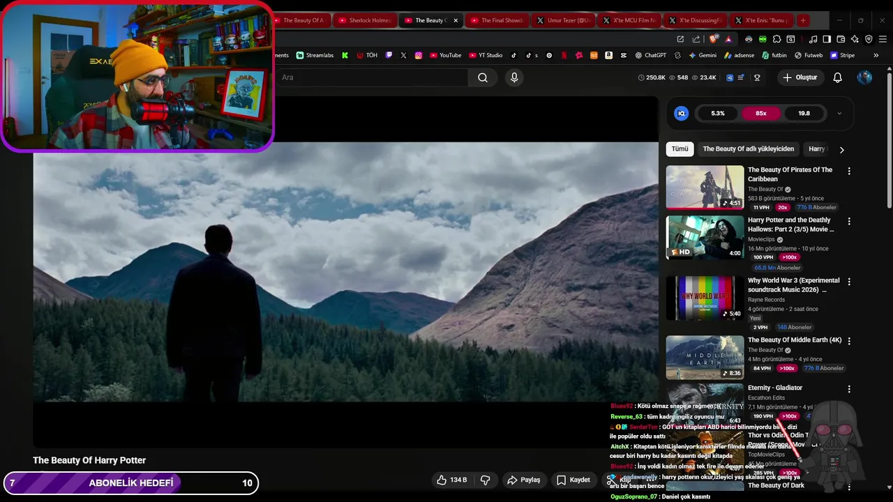
Task: Click the Ara search input field
Action: click(x=373, y=77)
